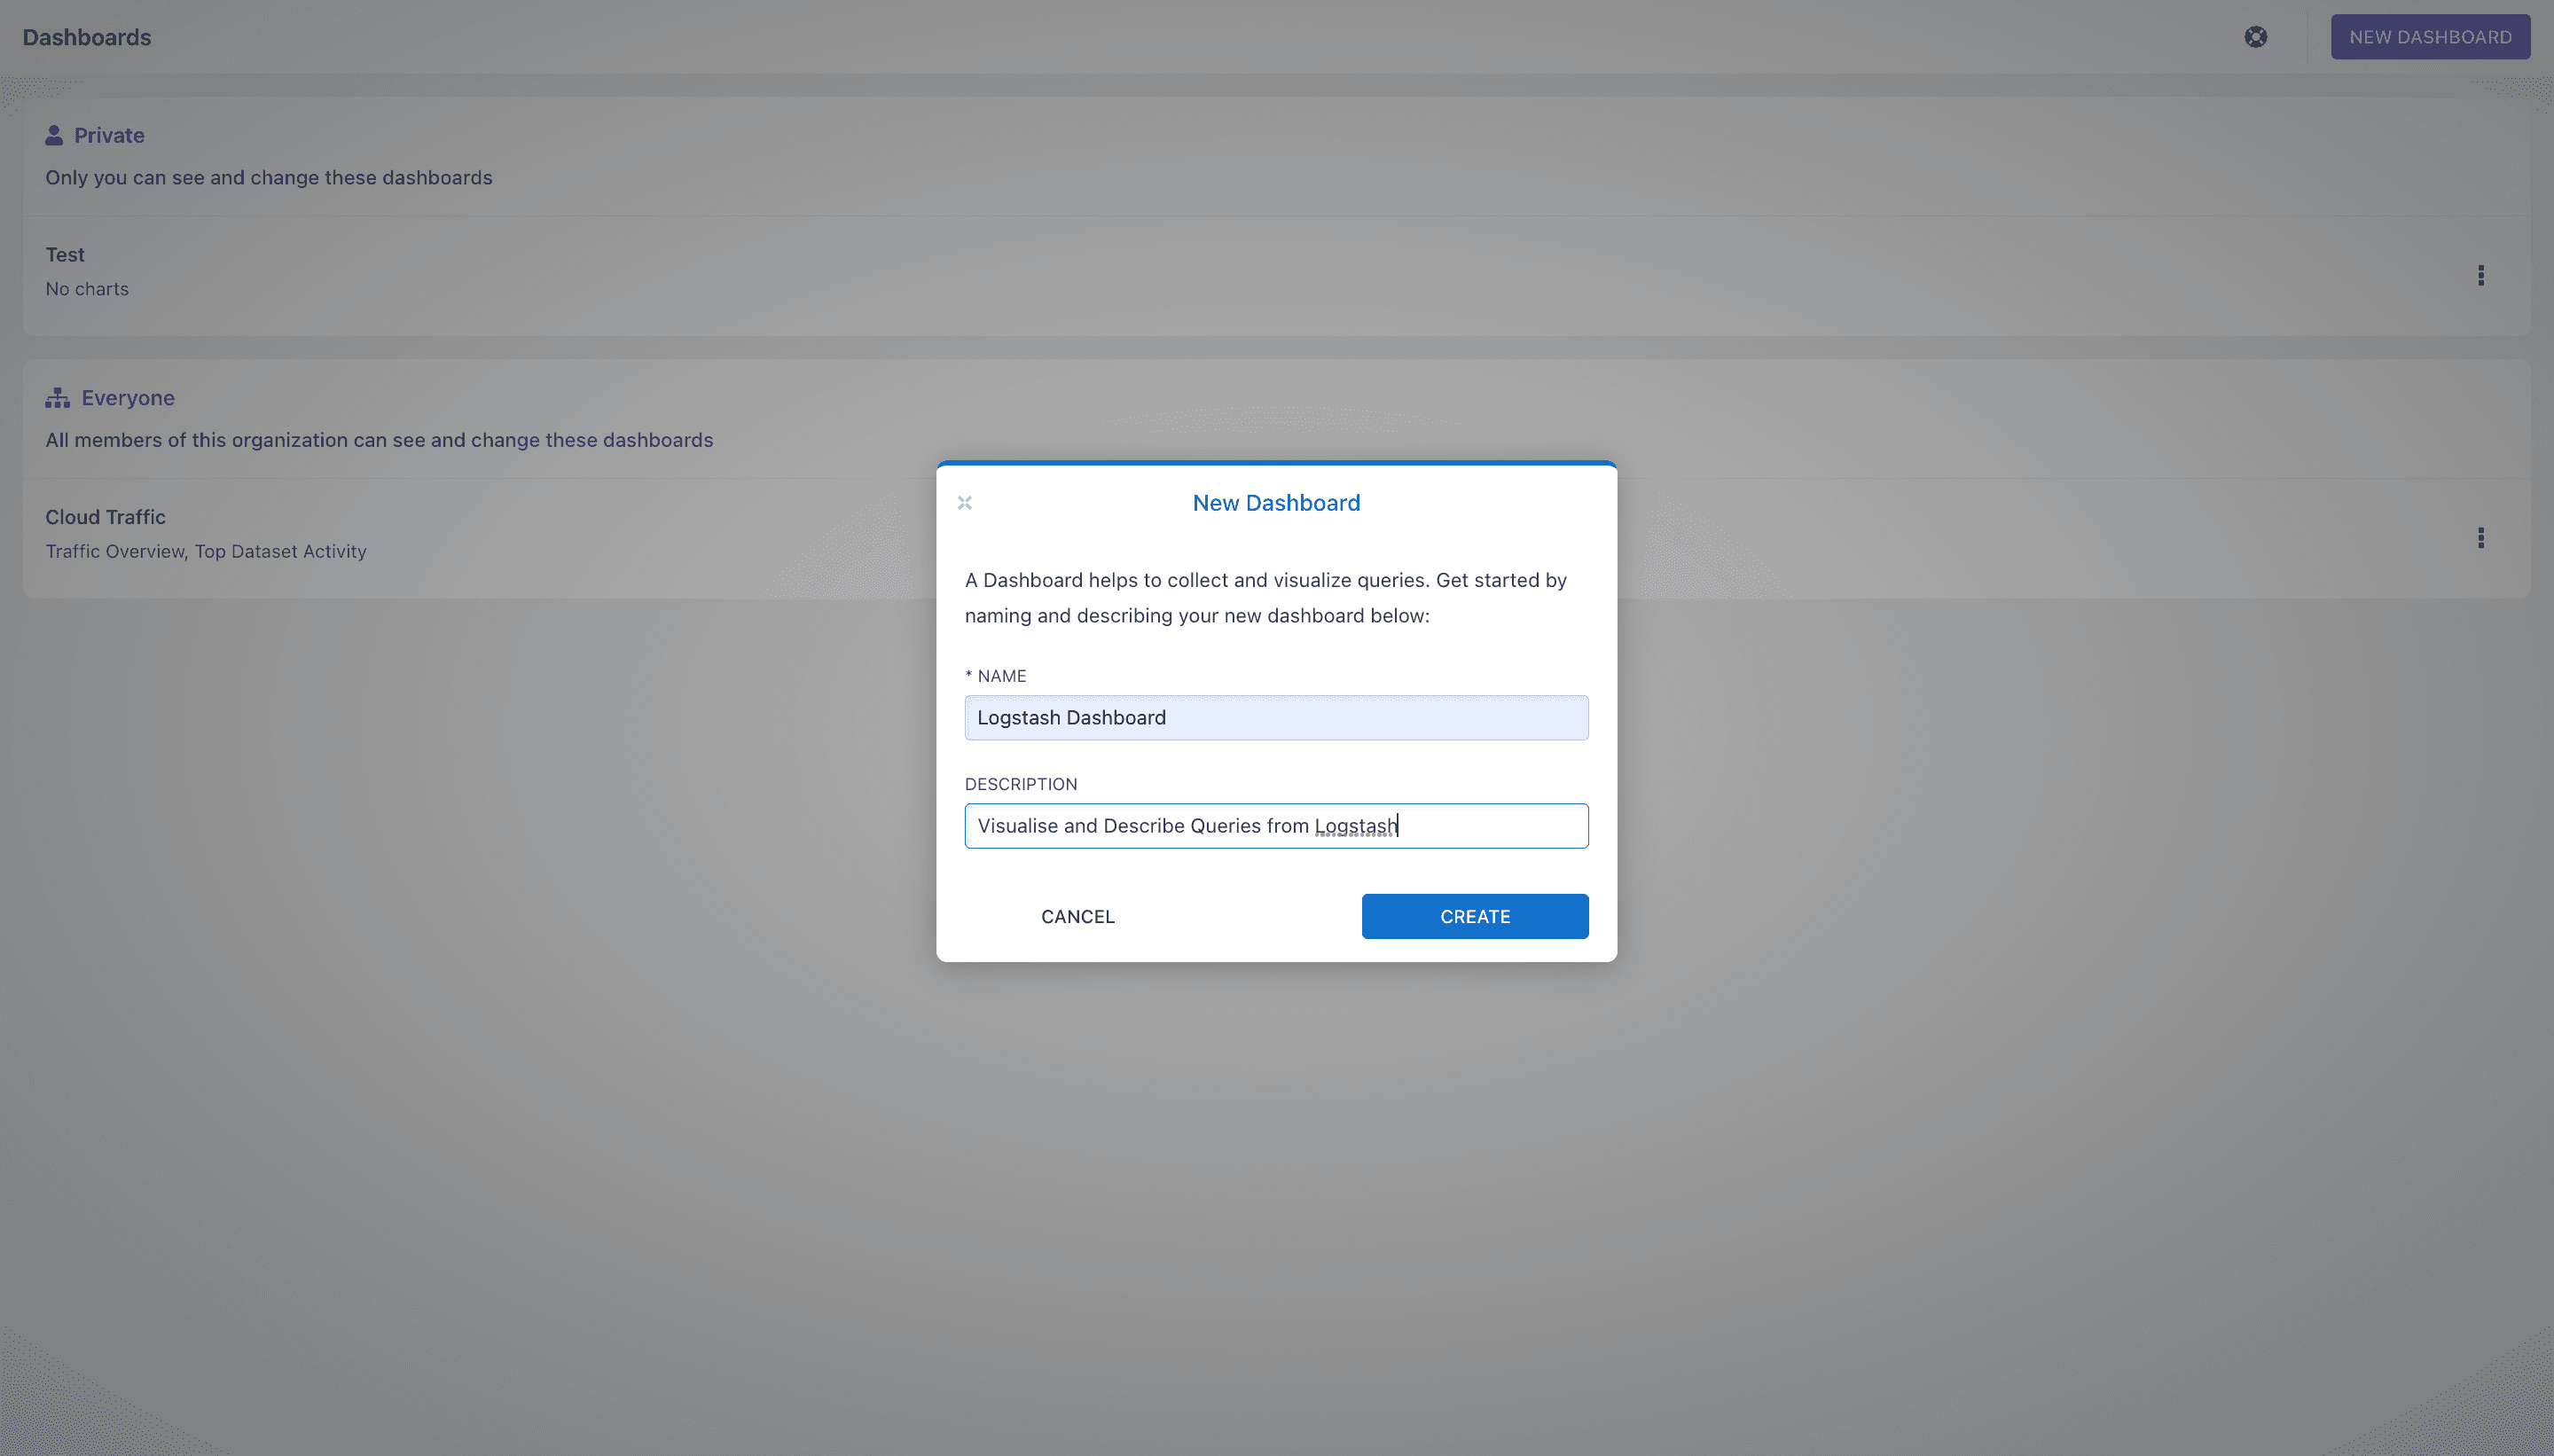The image size is (2554, 1456).
Task: Click the Private section person icon
Action: [x=54, y=135]
